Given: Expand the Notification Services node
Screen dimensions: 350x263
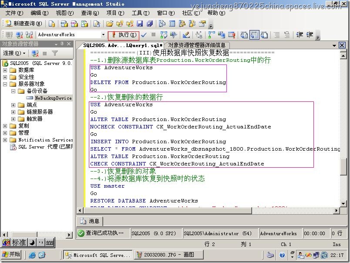Looking at the screenshot, I should 5,140.
